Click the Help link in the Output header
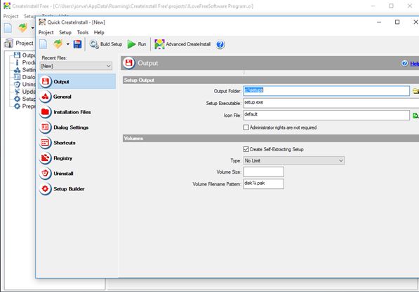 point(415,64)
